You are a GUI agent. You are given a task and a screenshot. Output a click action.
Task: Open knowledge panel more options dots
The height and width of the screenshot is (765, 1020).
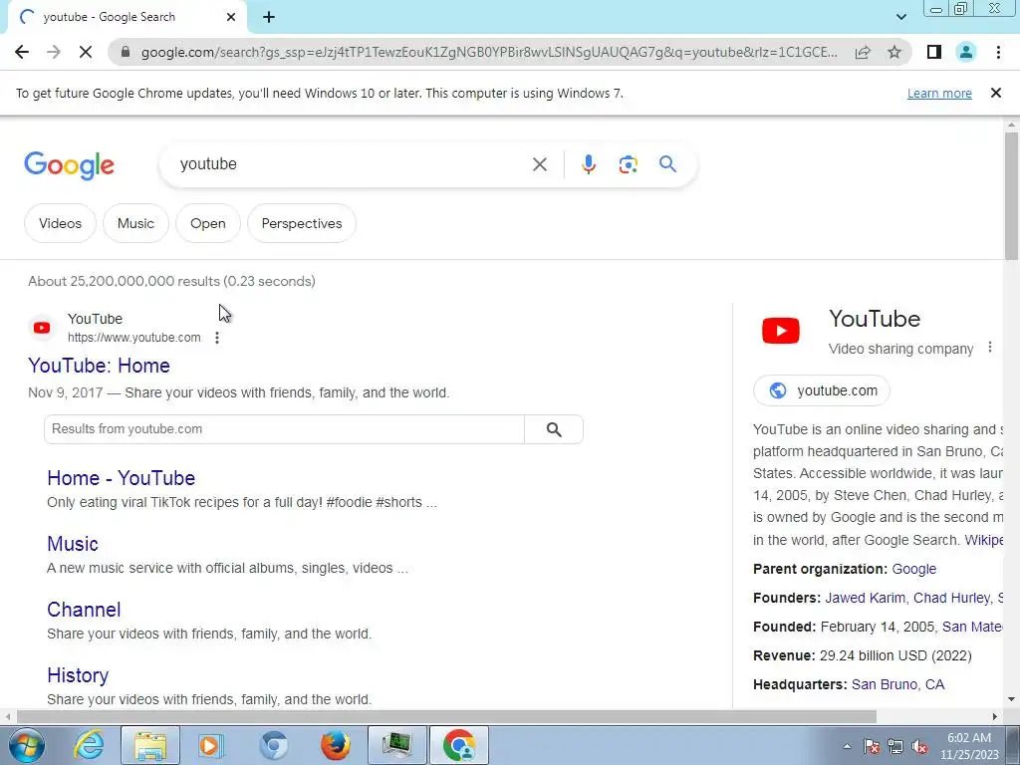point(989,348)
